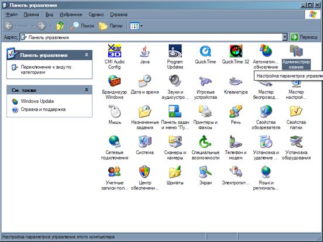The width and height of the screenshot is (323, 242).
Task: Click the Windows Update link
Action: (37, 101)
